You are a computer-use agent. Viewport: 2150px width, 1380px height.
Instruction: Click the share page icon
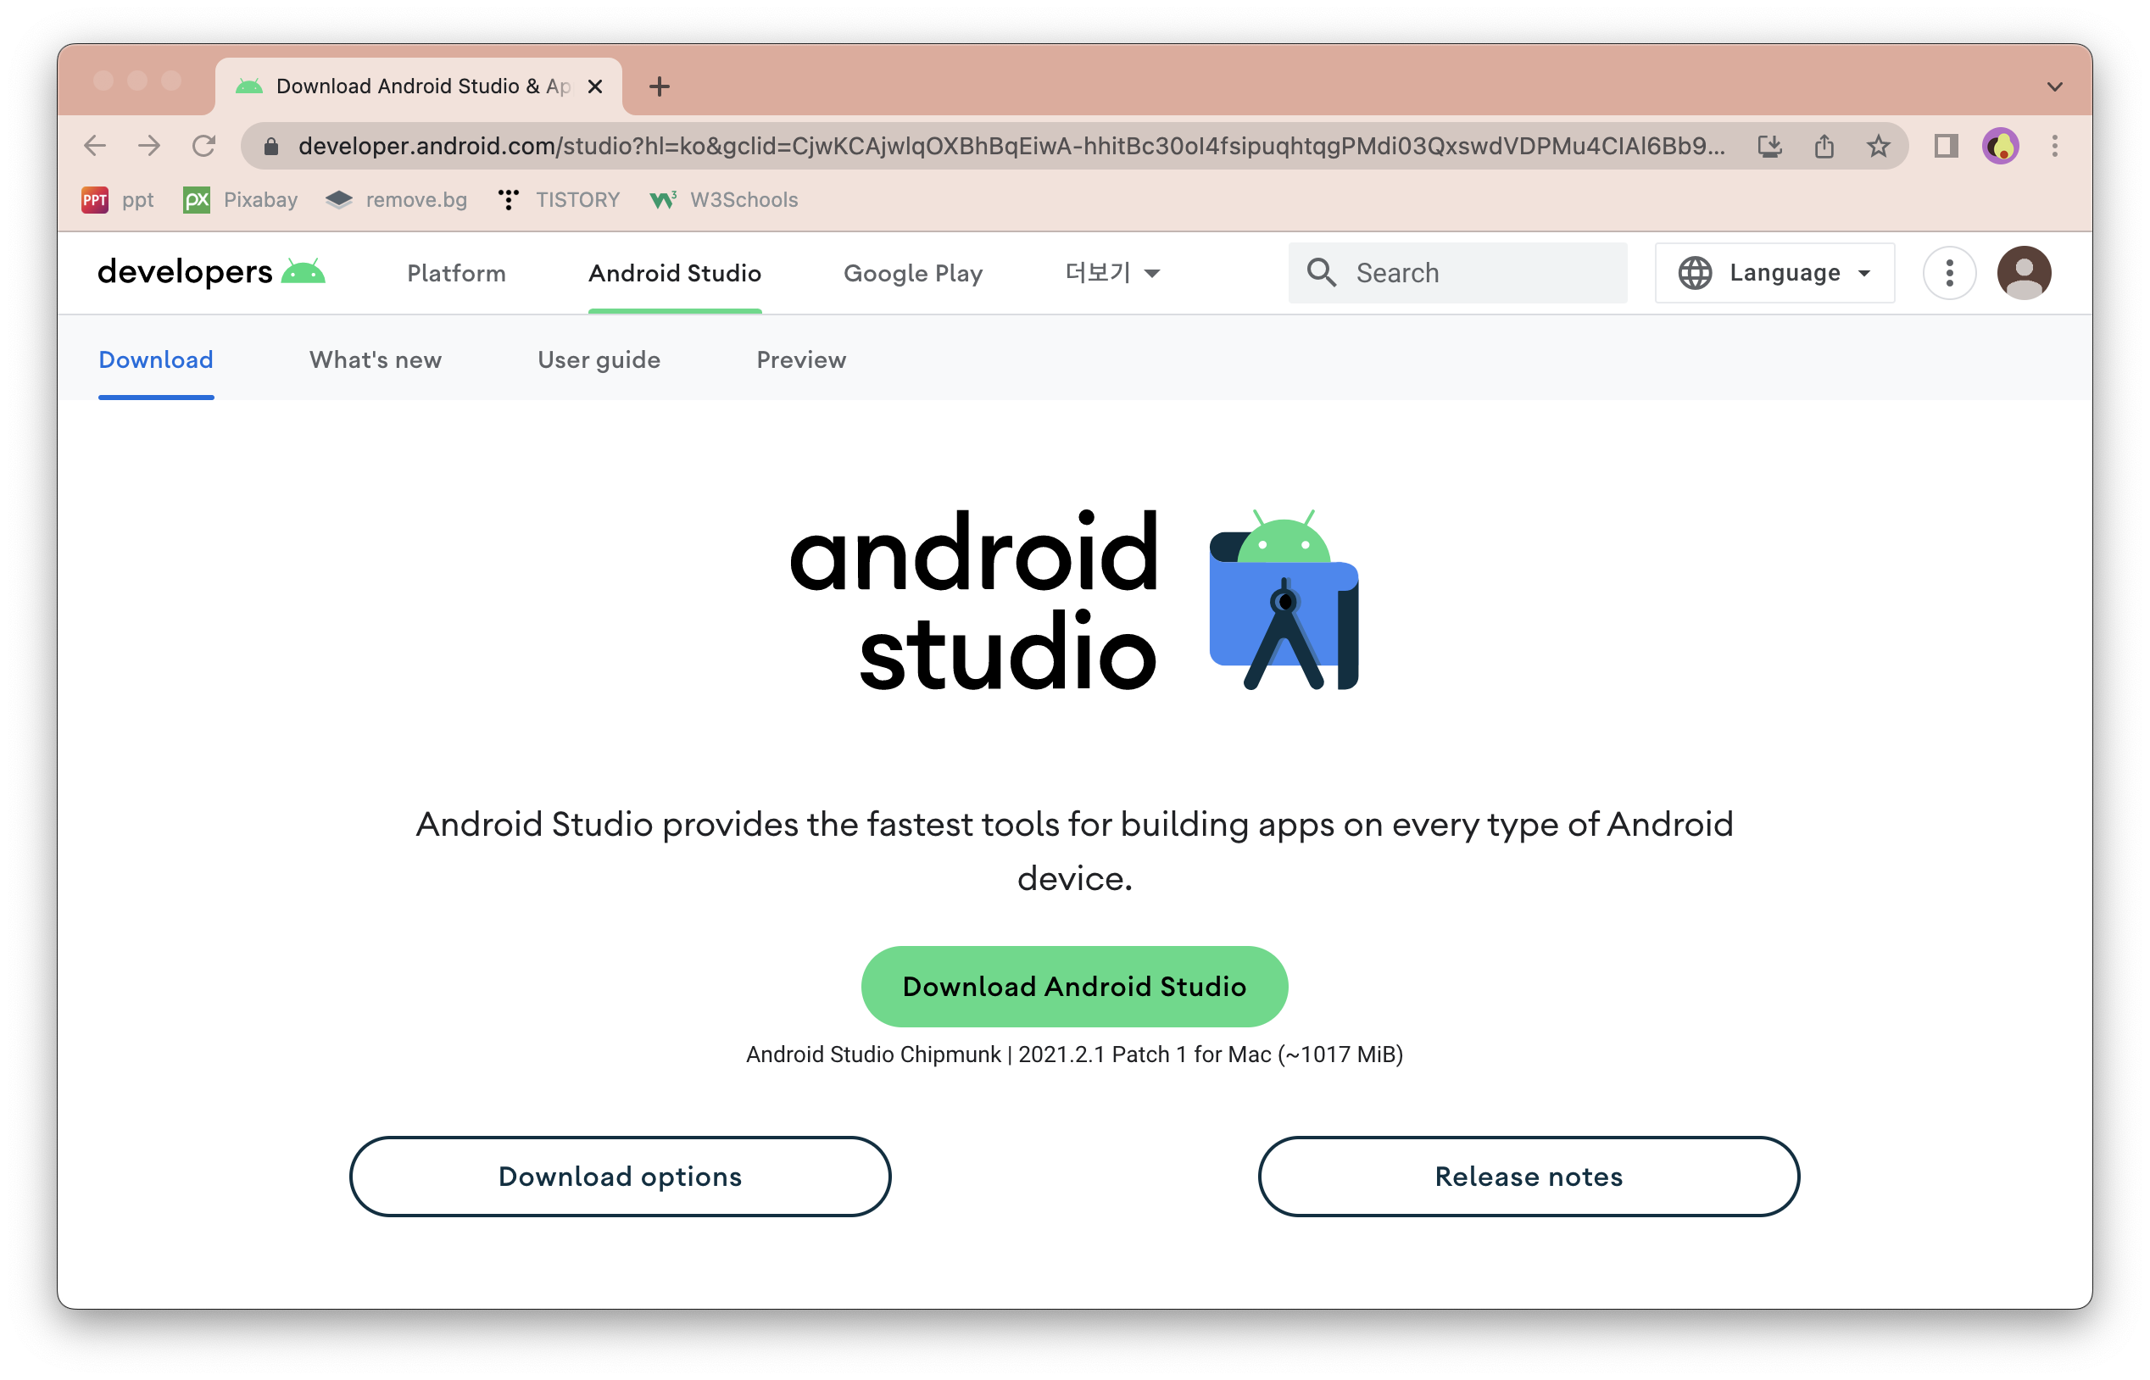coord(1824,146)
